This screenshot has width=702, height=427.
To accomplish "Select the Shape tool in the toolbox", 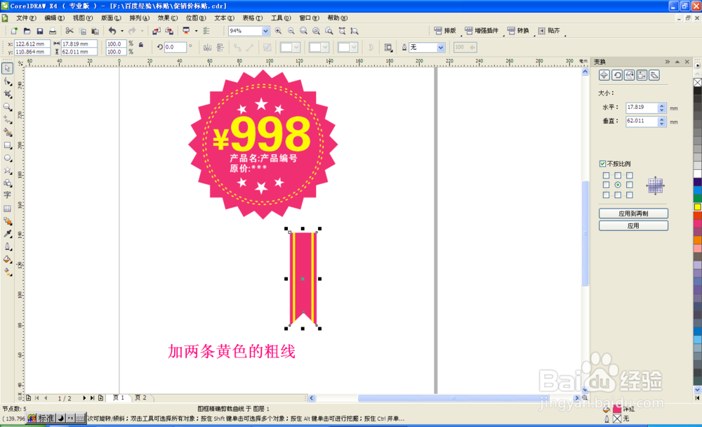I will [x=8, y=81].
